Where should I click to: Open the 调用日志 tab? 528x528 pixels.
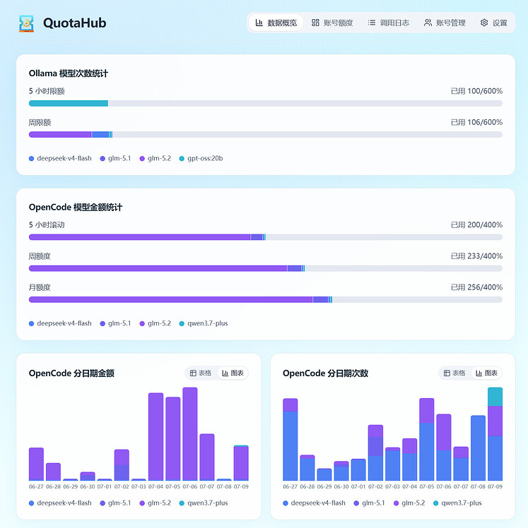tap(389, 23)
